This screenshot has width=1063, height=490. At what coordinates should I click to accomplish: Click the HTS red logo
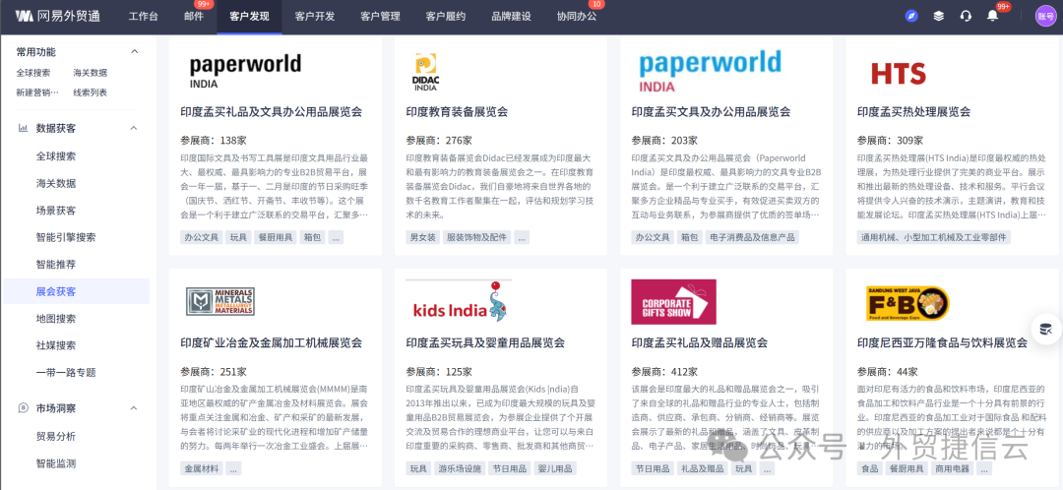coord(899,73)
